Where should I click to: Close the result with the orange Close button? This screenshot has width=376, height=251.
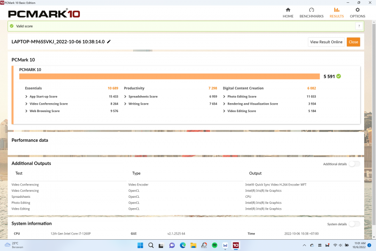(353, 42)
